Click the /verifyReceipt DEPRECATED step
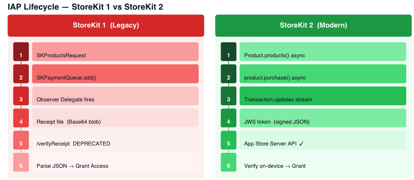The height and width of the screenshot is (180, 414). 115,140
